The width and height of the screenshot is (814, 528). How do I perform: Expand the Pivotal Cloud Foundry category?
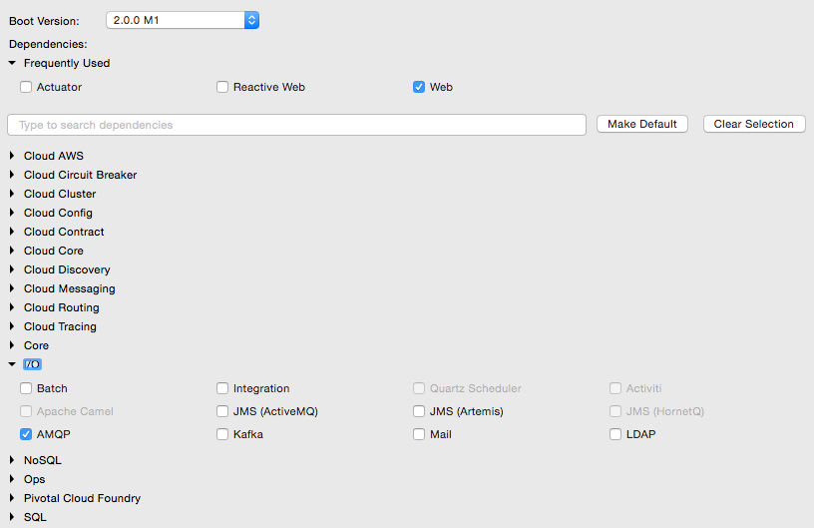12,498
